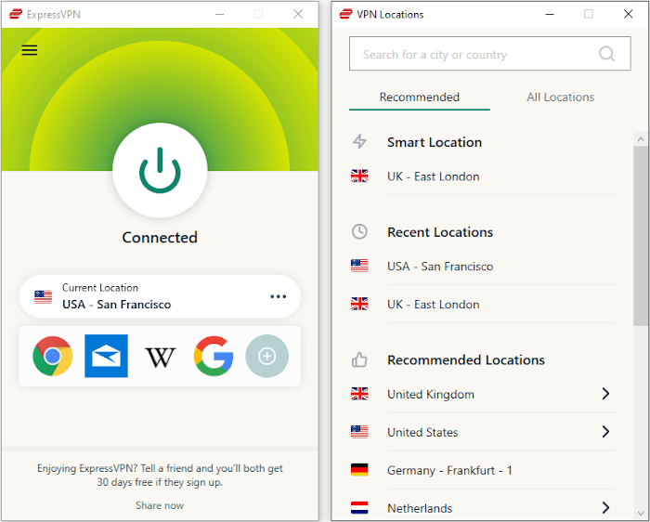This screenshot has width=650, height=522.
Task: Click the Netherlands flag icon
Action: point(359,507)
